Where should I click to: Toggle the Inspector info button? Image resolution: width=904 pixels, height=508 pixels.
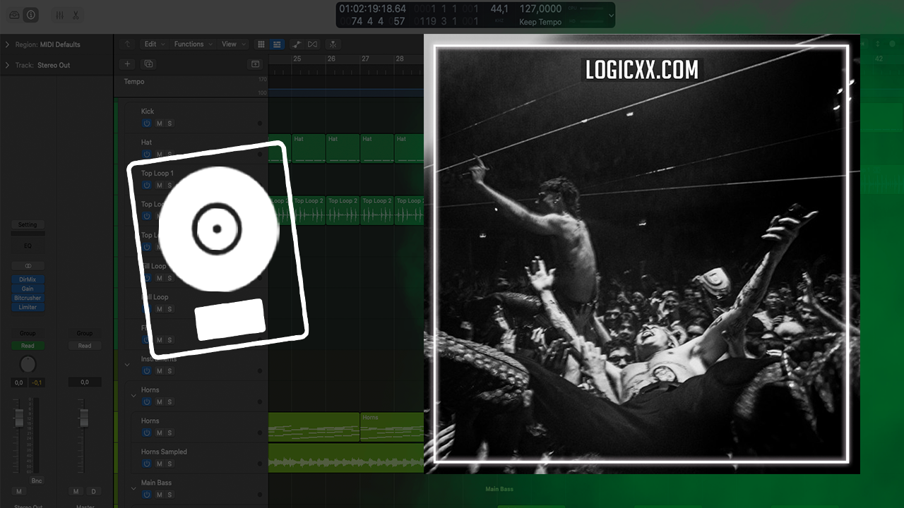click(x=30, y=15)
